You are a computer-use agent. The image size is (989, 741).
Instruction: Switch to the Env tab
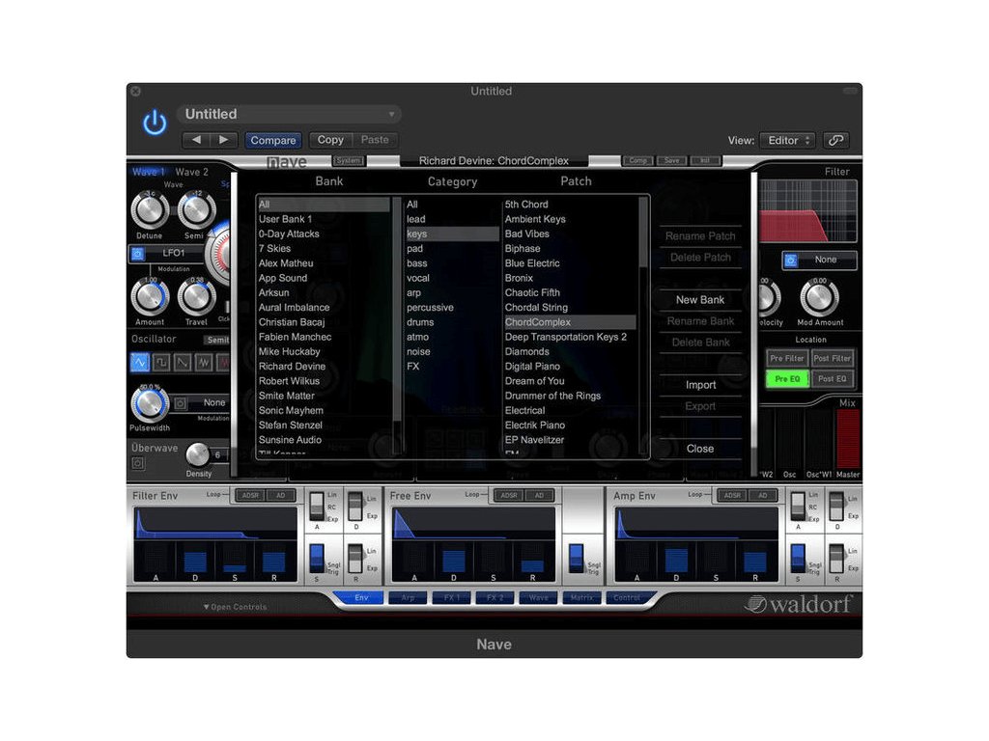pyautogui.click(x=361, y=597)
